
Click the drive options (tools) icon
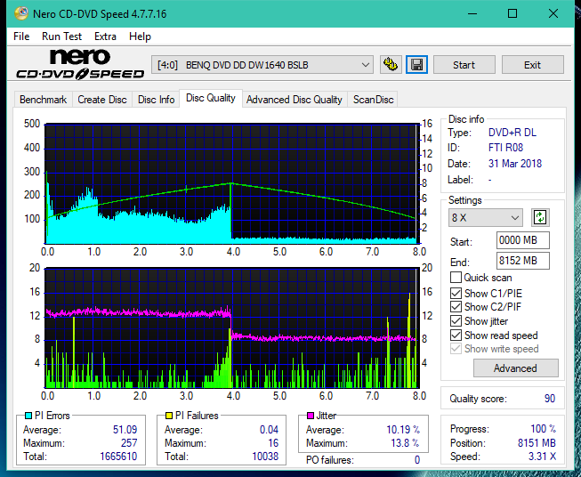(x=391, y=65)
